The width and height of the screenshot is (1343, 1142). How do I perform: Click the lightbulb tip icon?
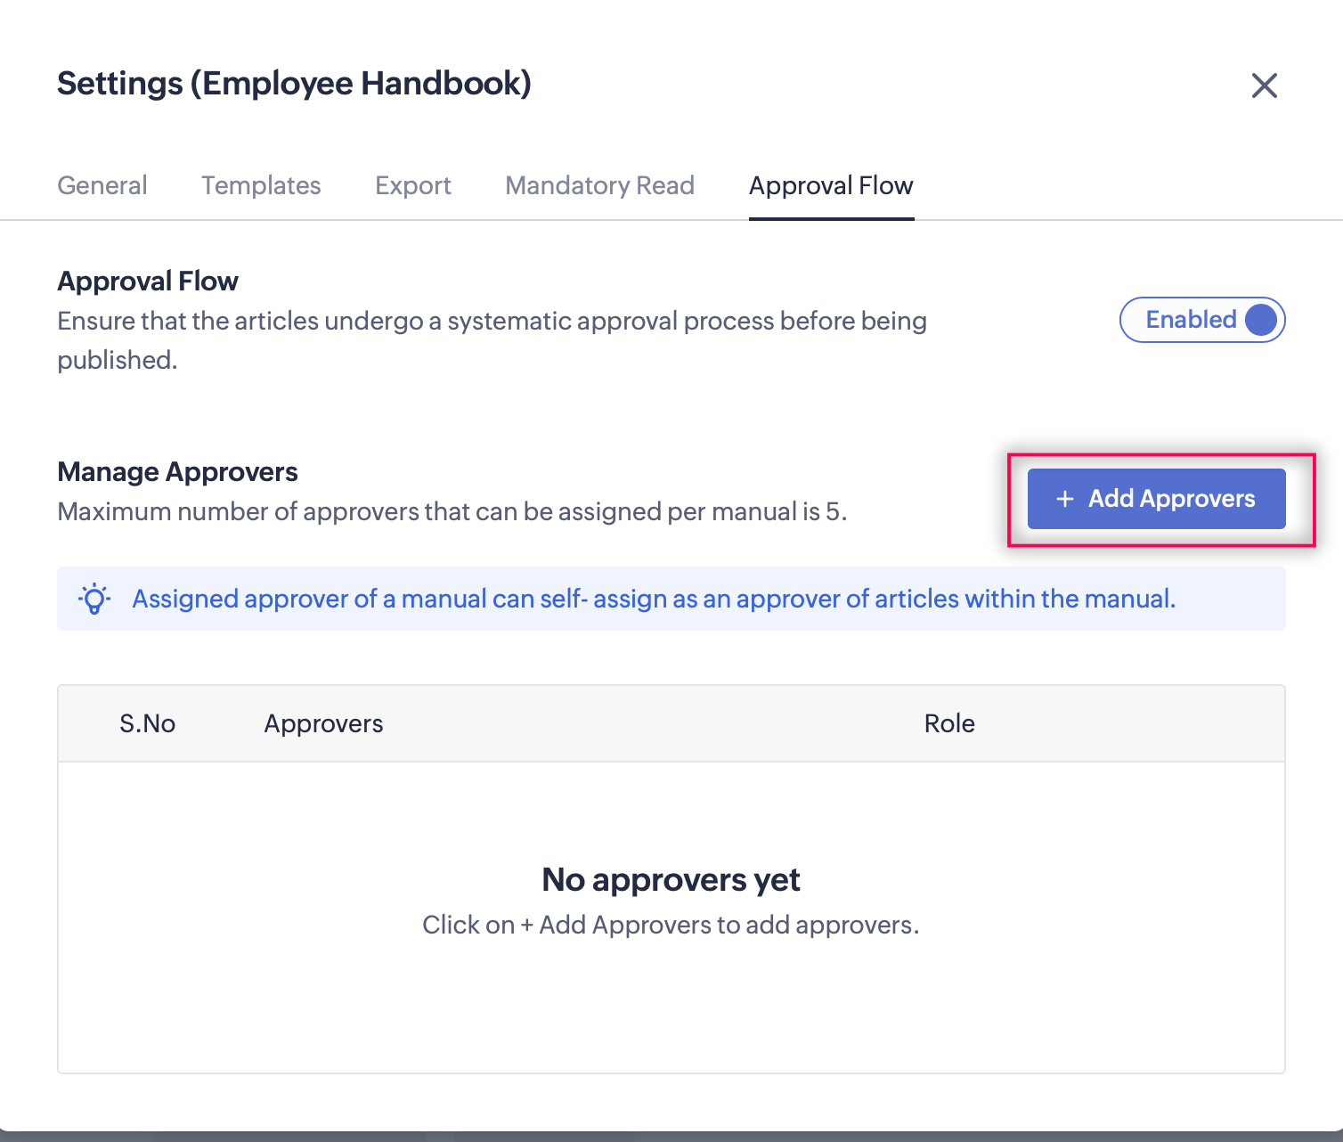coord(94,599)
